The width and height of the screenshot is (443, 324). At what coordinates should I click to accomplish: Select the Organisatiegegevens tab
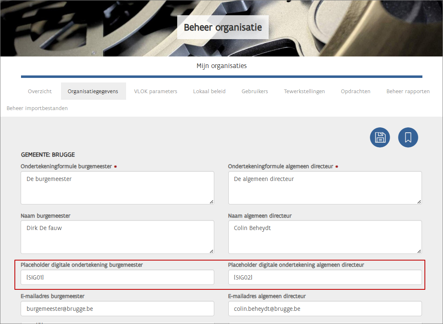[93, 92]
